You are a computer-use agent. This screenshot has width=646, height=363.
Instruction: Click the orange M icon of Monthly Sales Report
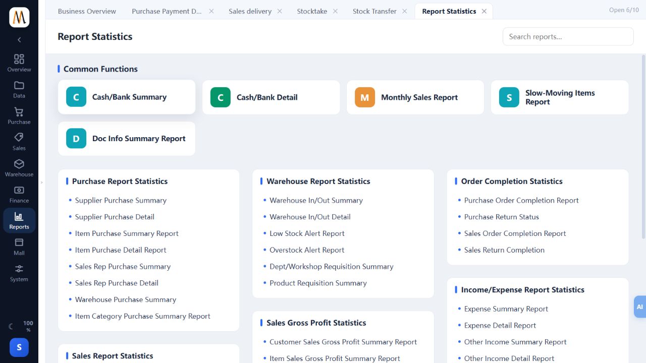(x=365, y=97)
